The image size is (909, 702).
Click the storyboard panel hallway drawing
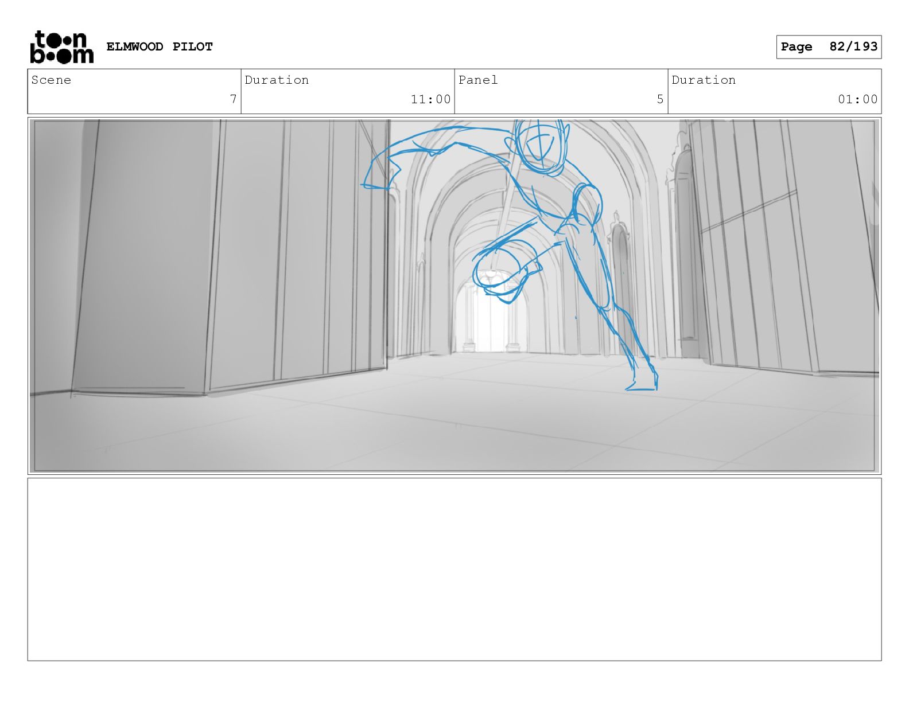click(454, 296)
